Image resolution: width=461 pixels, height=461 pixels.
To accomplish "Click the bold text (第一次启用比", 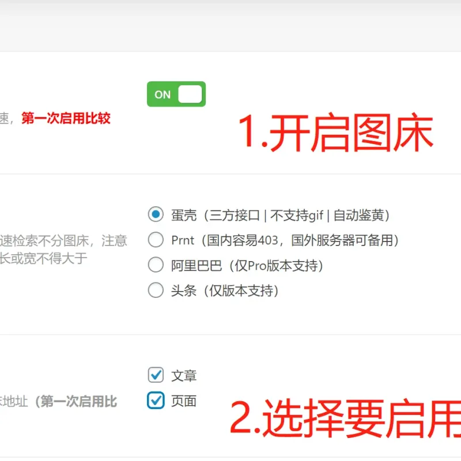I will (76, 401).
